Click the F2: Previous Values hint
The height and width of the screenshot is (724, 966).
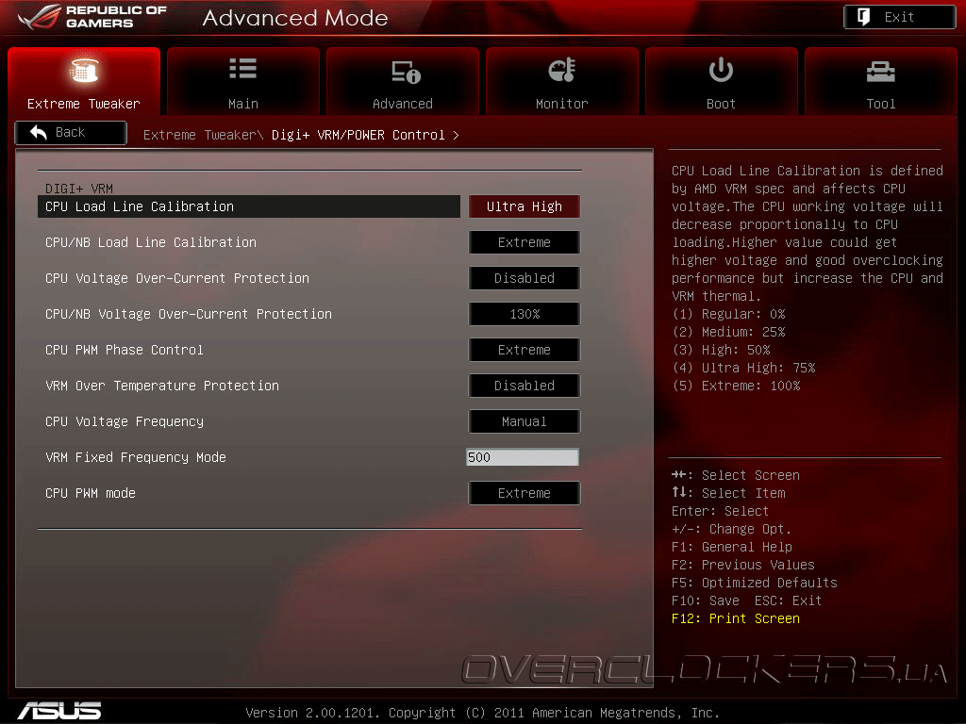[x=743, y=566]
